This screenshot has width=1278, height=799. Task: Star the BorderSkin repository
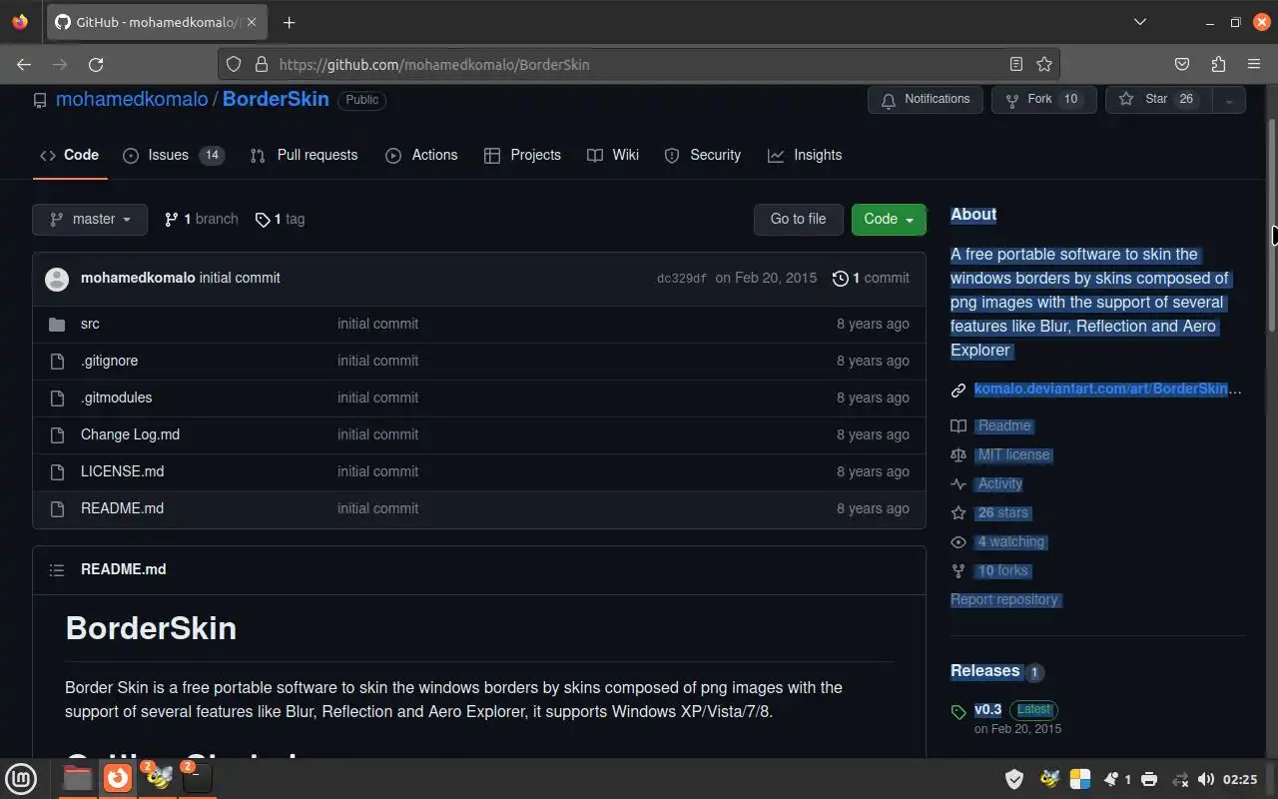1158,100
